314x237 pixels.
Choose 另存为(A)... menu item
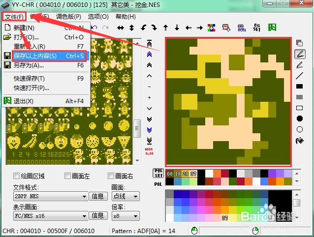46,65
